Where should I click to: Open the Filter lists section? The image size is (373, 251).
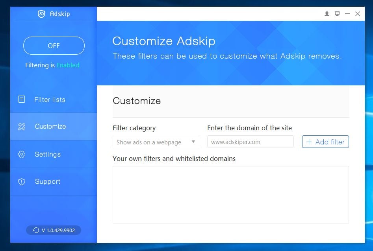pos(54,100)
